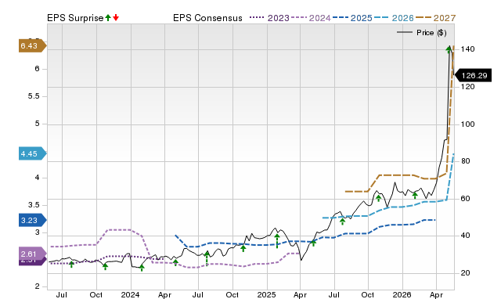Click the red down arrow in the EPS Surprise legend

coord(116,18)
